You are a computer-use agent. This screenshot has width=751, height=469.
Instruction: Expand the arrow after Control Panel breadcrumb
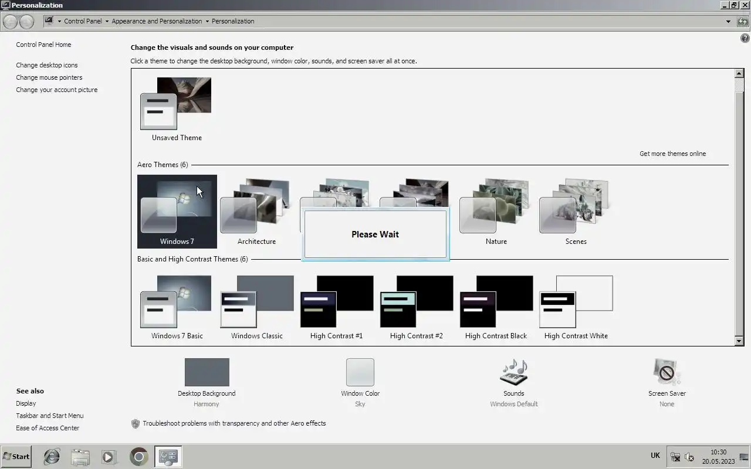(x=107, y=21)
